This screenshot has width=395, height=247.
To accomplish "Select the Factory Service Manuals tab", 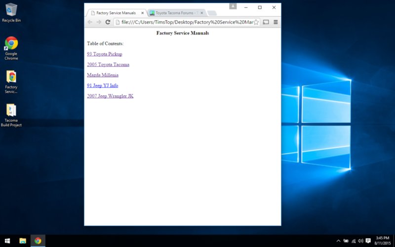I will 116,13.
